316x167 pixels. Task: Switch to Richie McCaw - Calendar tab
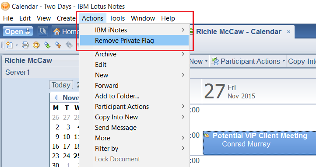pyautogui.click(x=239, y=31)
